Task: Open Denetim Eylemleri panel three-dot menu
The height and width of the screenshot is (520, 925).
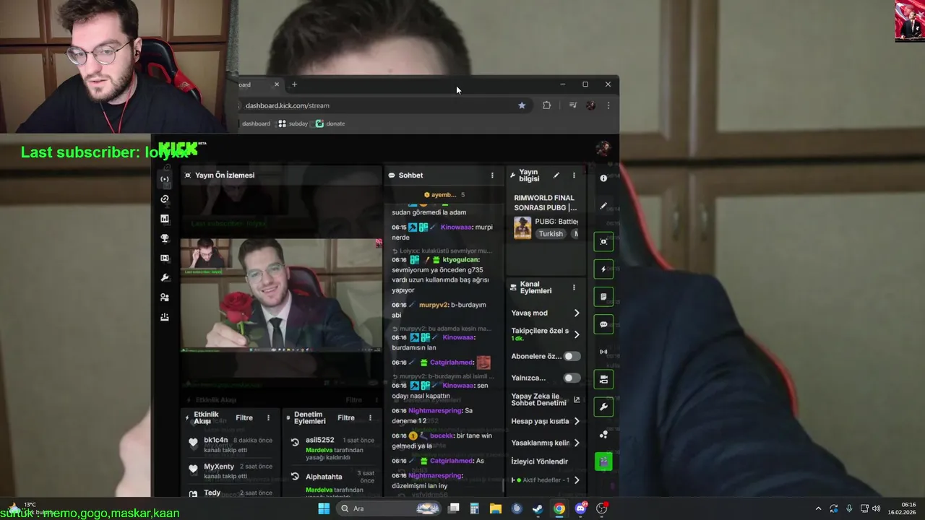Action: tap(370, 417)
